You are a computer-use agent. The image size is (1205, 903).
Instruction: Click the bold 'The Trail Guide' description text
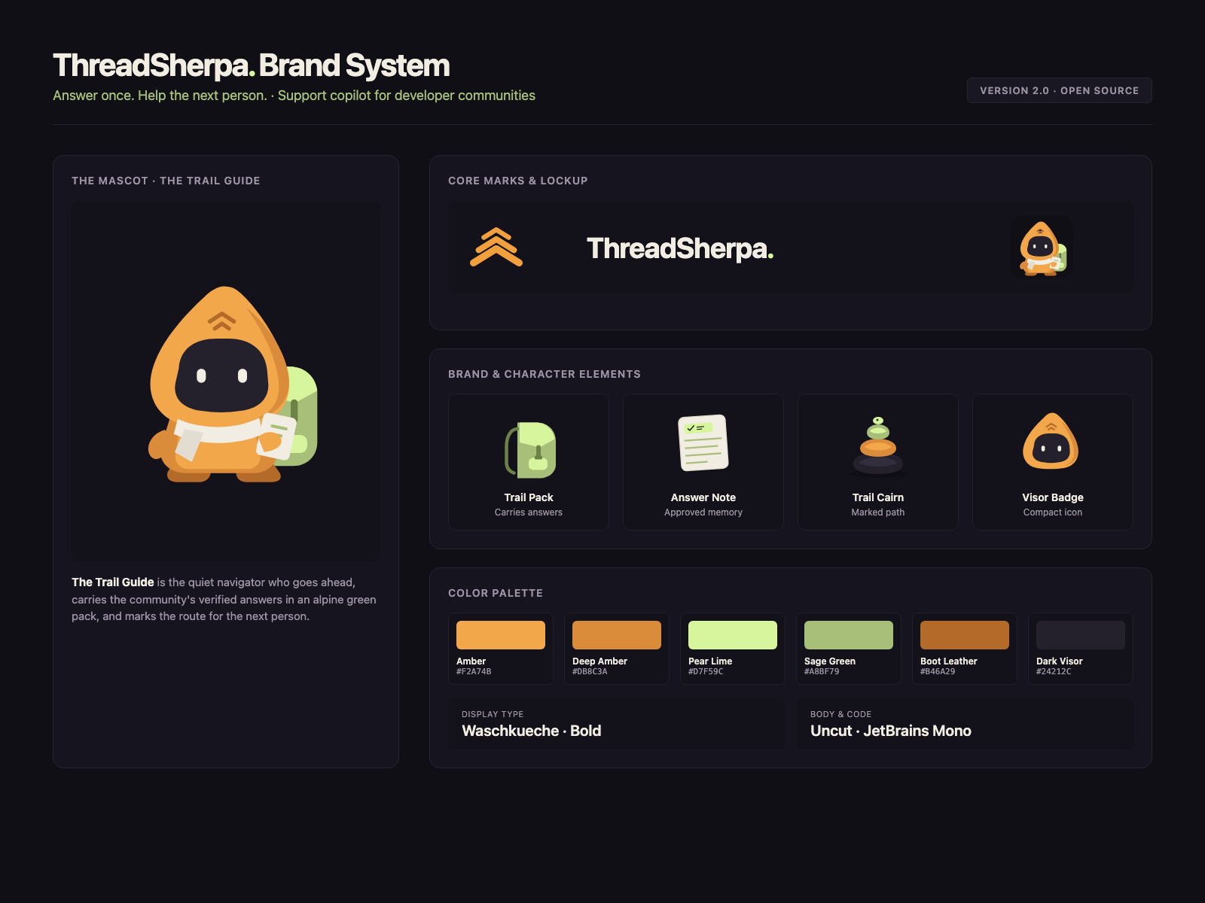point(113,582)
